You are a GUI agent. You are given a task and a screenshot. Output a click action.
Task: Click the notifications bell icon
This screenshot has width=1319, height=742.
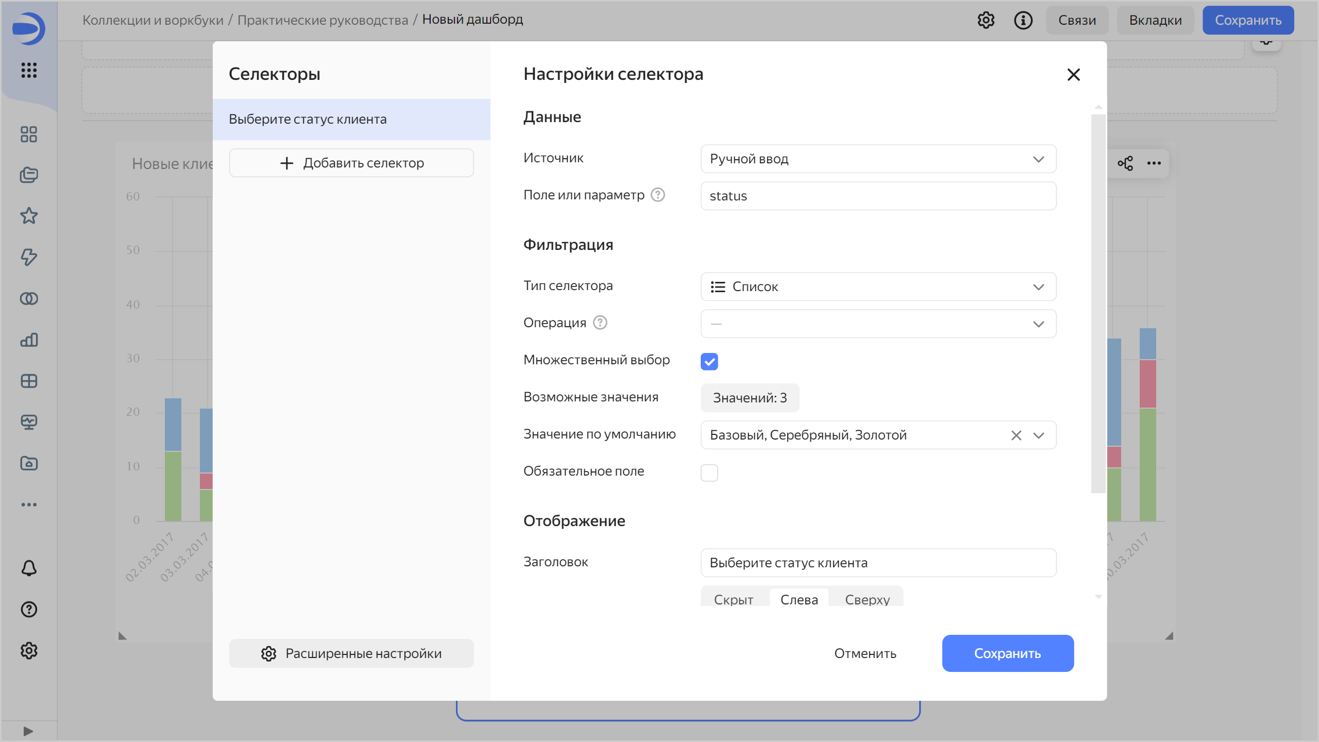pos(29,568)
